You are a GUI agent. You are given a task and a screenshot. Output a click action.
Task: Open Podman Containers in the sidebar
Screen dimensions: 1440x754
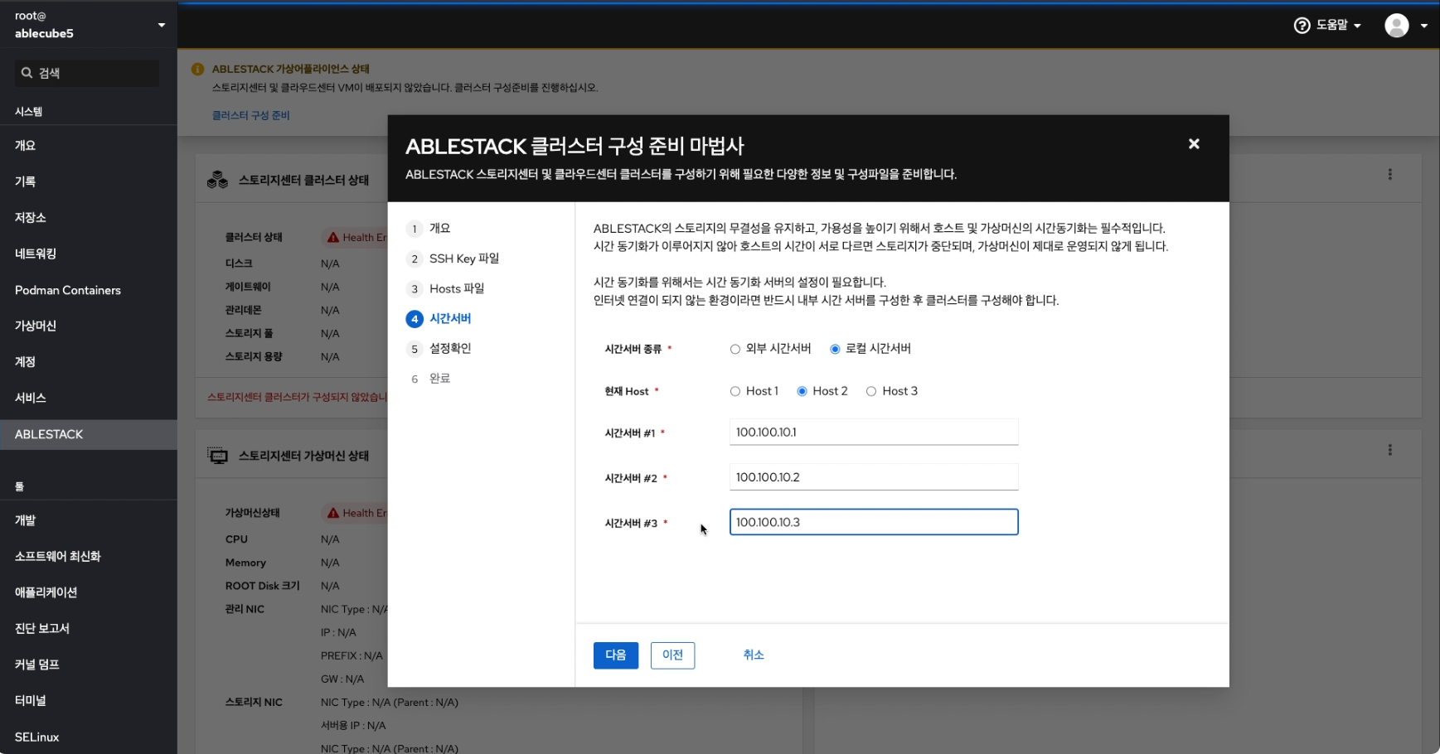tap(89, 290)
